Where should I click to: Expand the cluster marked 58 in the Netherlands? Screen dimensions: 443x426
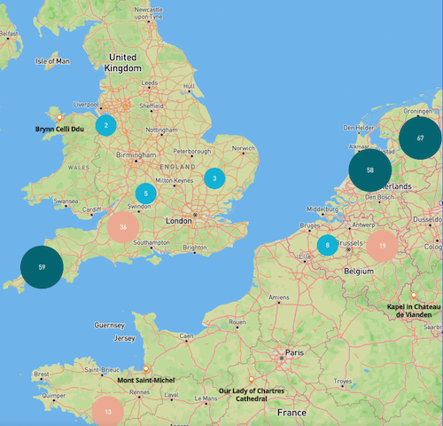click(x=370, y=170)
